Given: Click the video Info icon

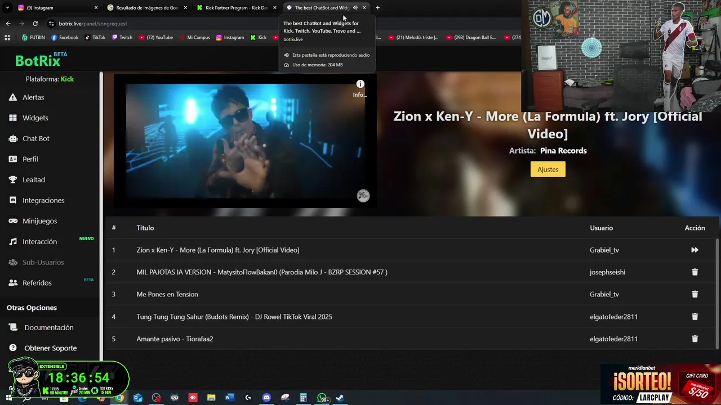Looking at the screenshot, I should pos(360,84).
